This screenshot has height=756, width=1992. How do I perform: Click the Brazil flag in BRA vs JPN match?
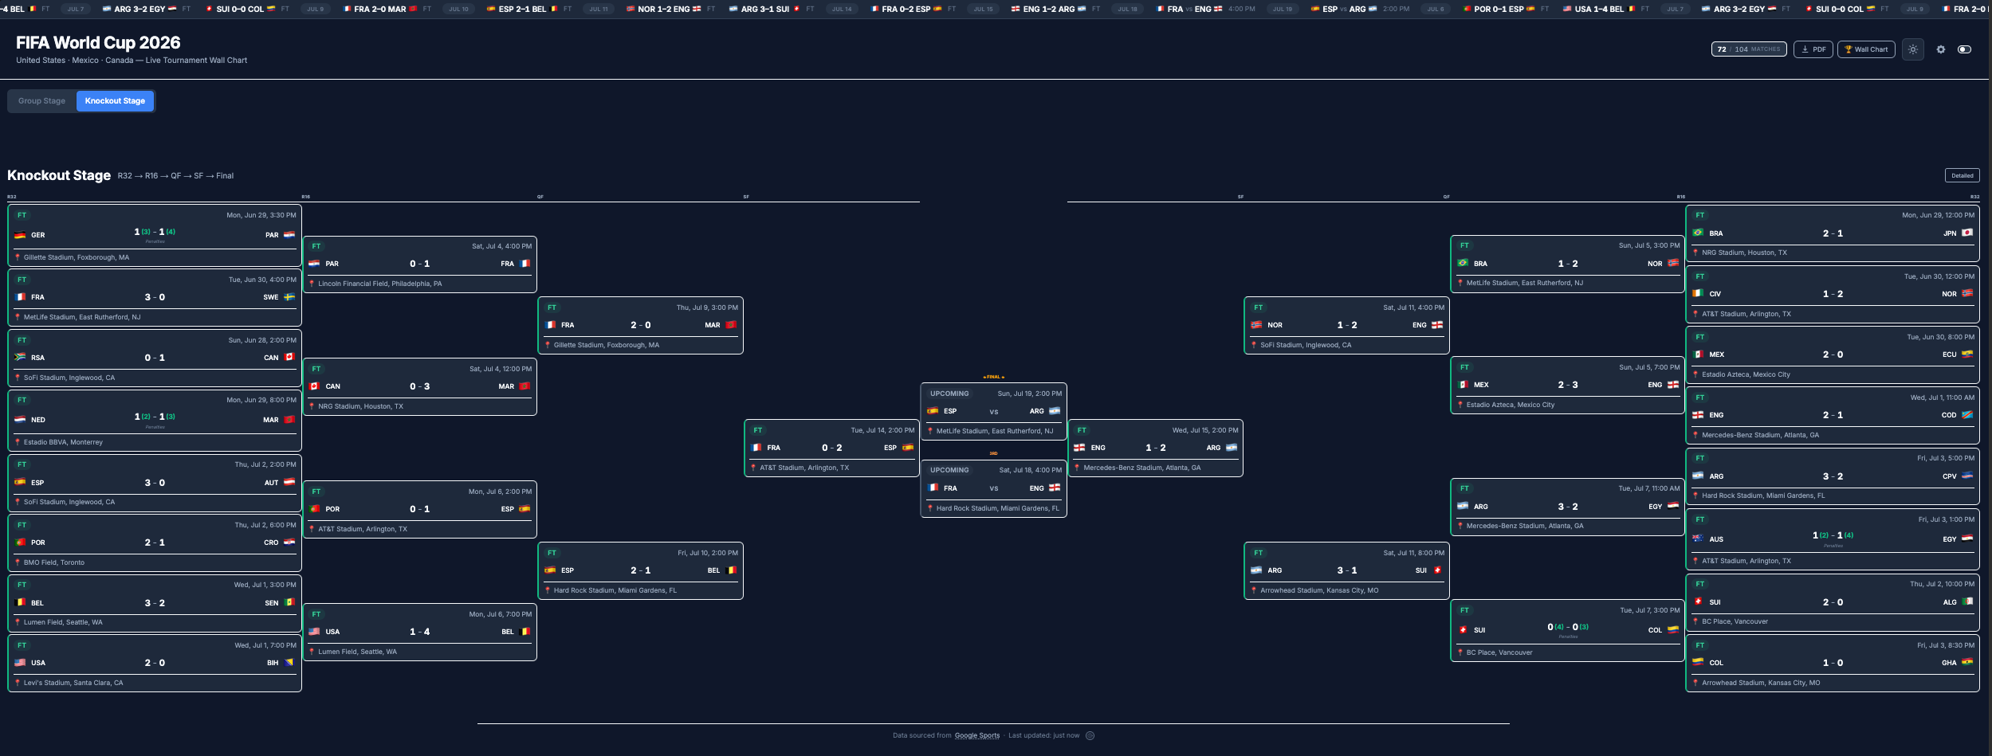1698,233
